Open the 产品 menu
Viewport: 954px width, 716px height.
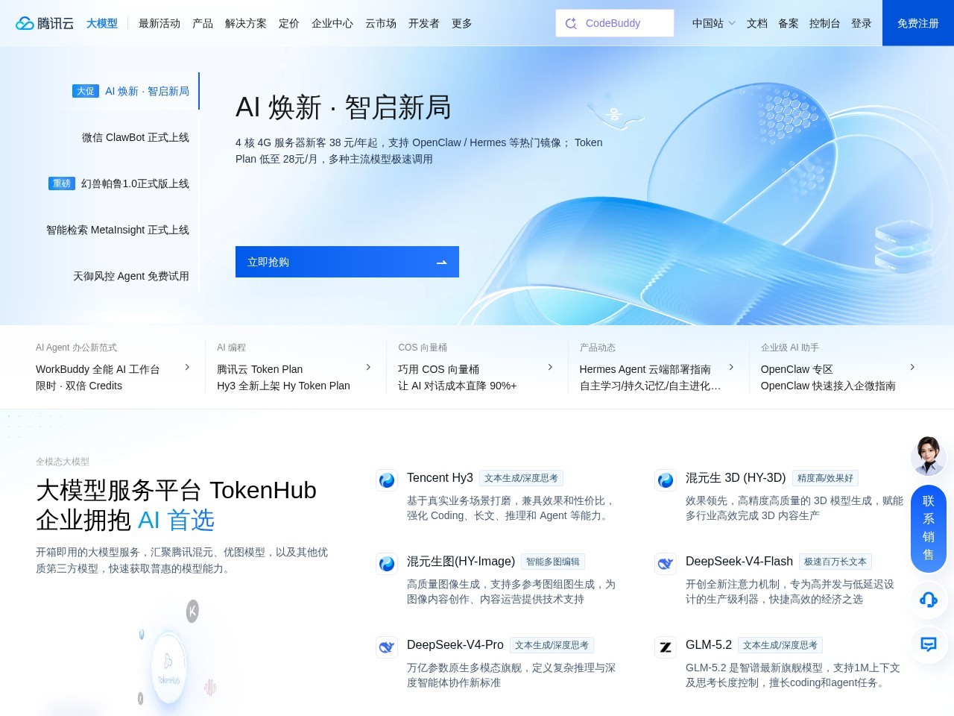(203, 23)
